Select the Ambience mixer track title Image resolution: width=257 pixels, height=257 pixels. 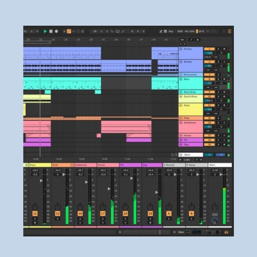[85, 165]
